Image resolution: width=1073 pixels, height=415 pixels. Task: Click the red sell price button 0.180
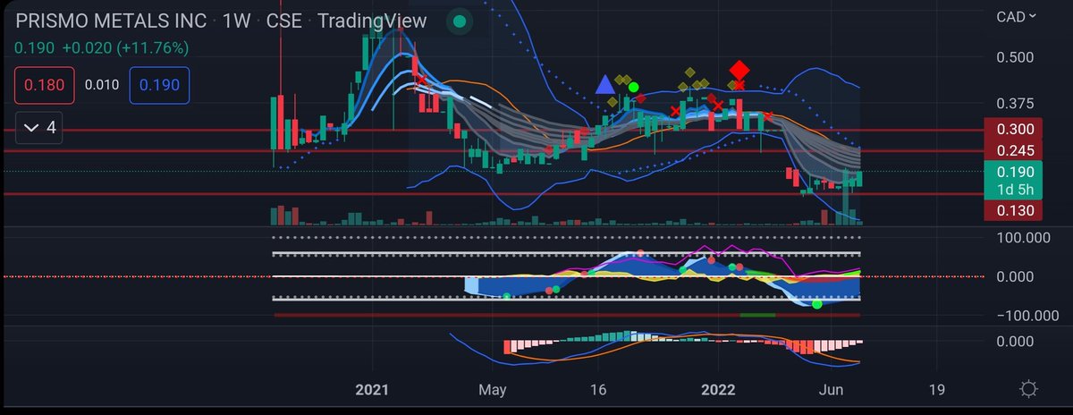click(x=44, y=86)
